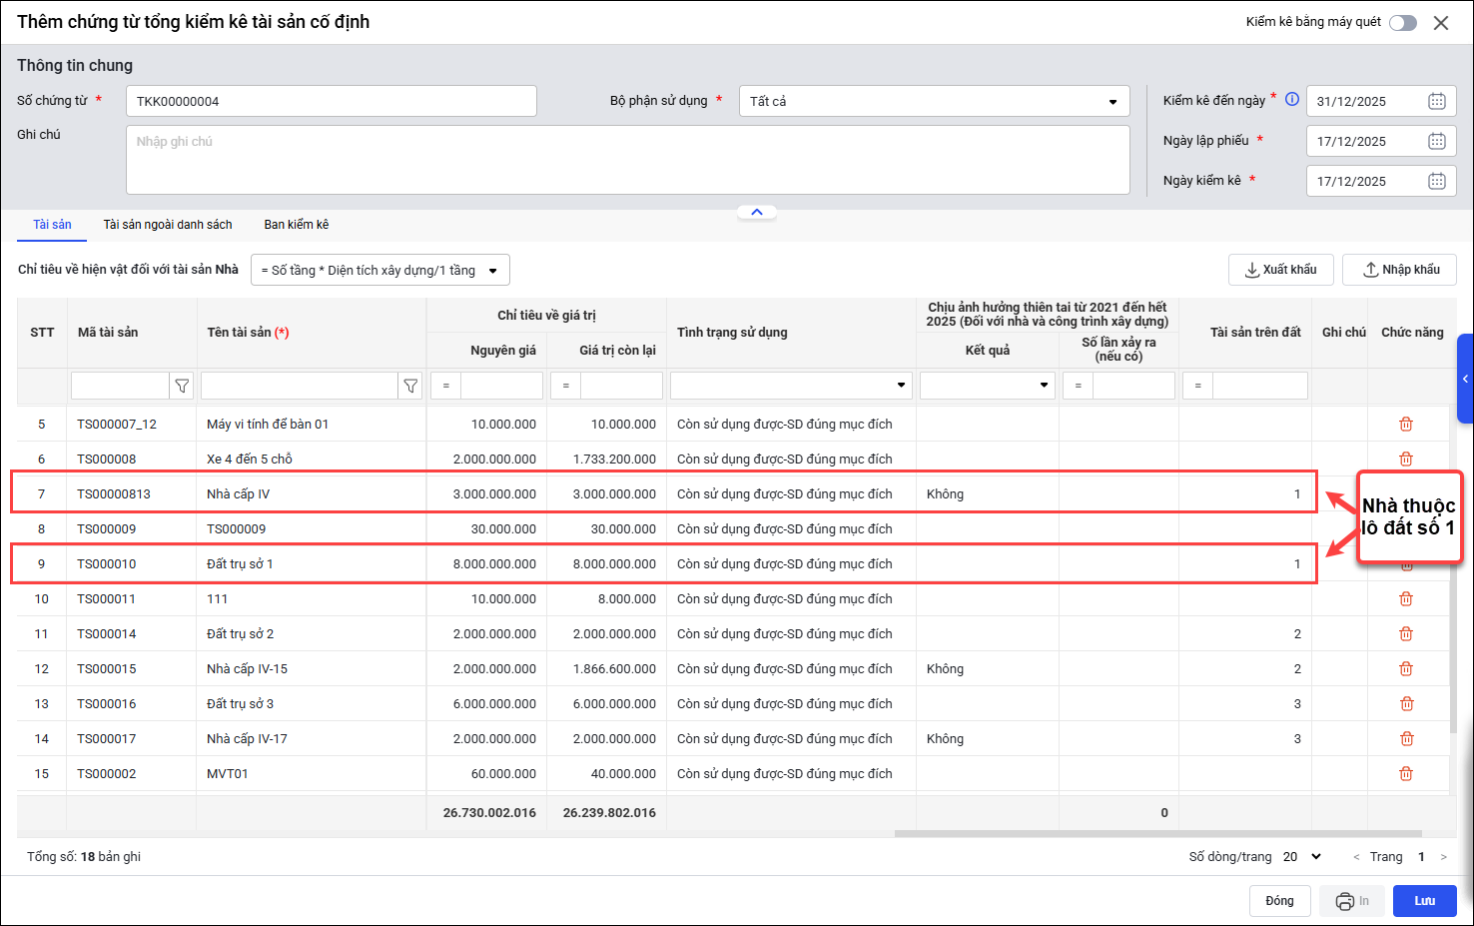Collapse the Thông tin chung section
Screen dimensions: 1474x926
point(757,212)
